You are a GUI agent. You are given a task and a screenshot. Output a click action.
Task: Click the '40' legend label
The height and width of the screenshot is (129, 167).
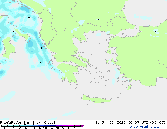point(69,128)
